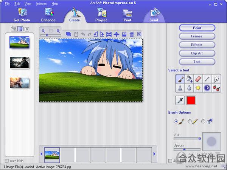227x170 pixels.
Task: Click the zoom out magnifier
Action: pos(43,31)
